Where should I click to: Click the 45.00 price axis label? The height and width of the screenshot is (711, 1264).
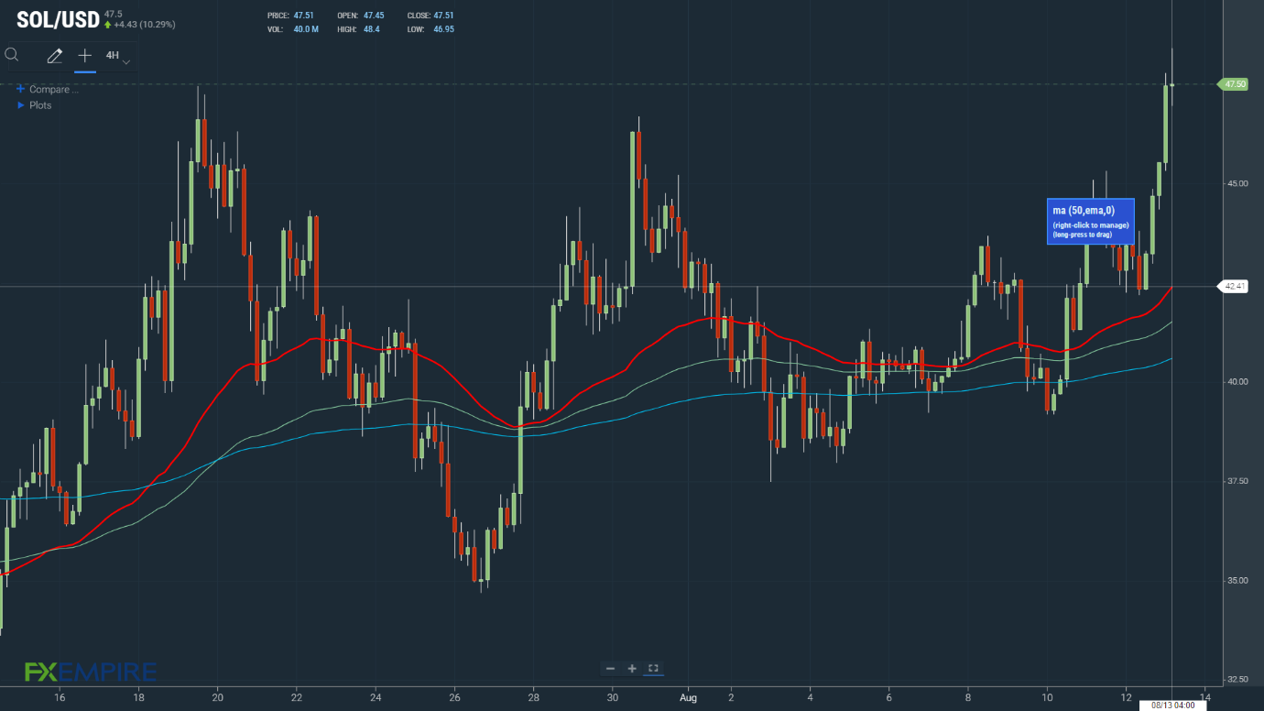tap(1237, 183)
